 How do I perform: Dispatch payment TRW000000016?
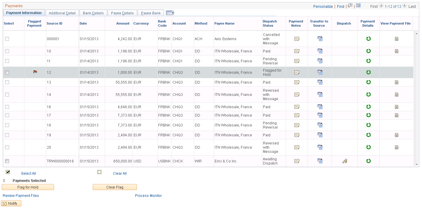click(x=344, y=161)
